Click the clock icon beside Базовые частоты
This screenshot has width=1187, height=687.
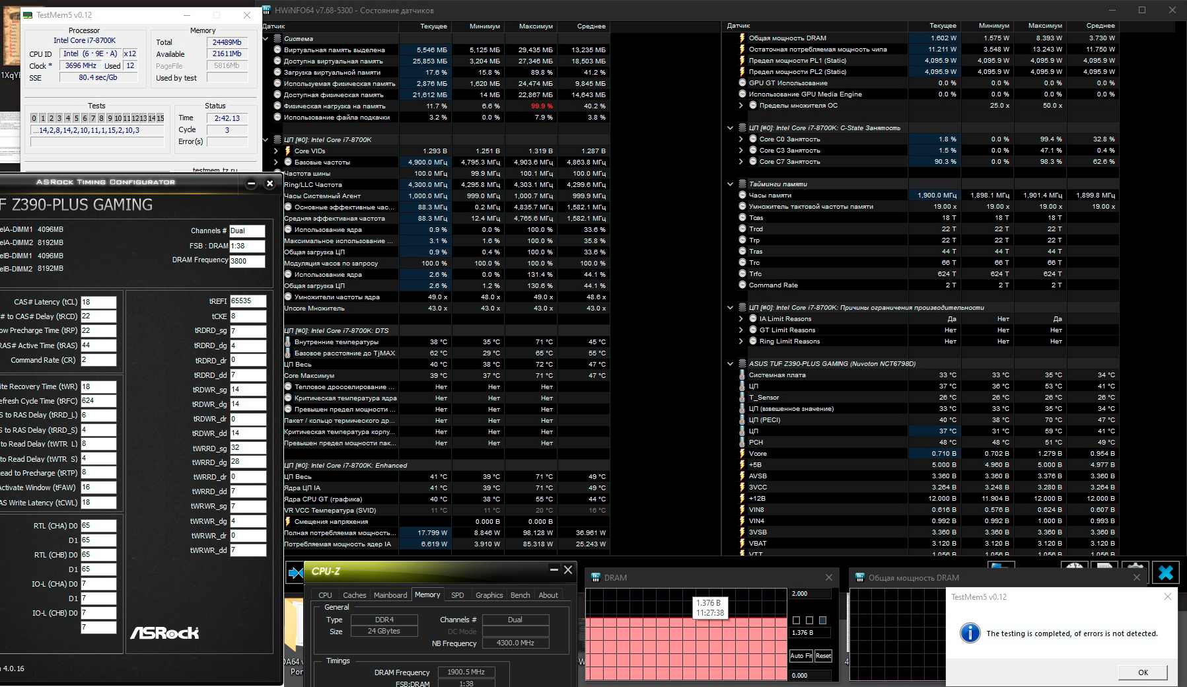coord(287,162)
